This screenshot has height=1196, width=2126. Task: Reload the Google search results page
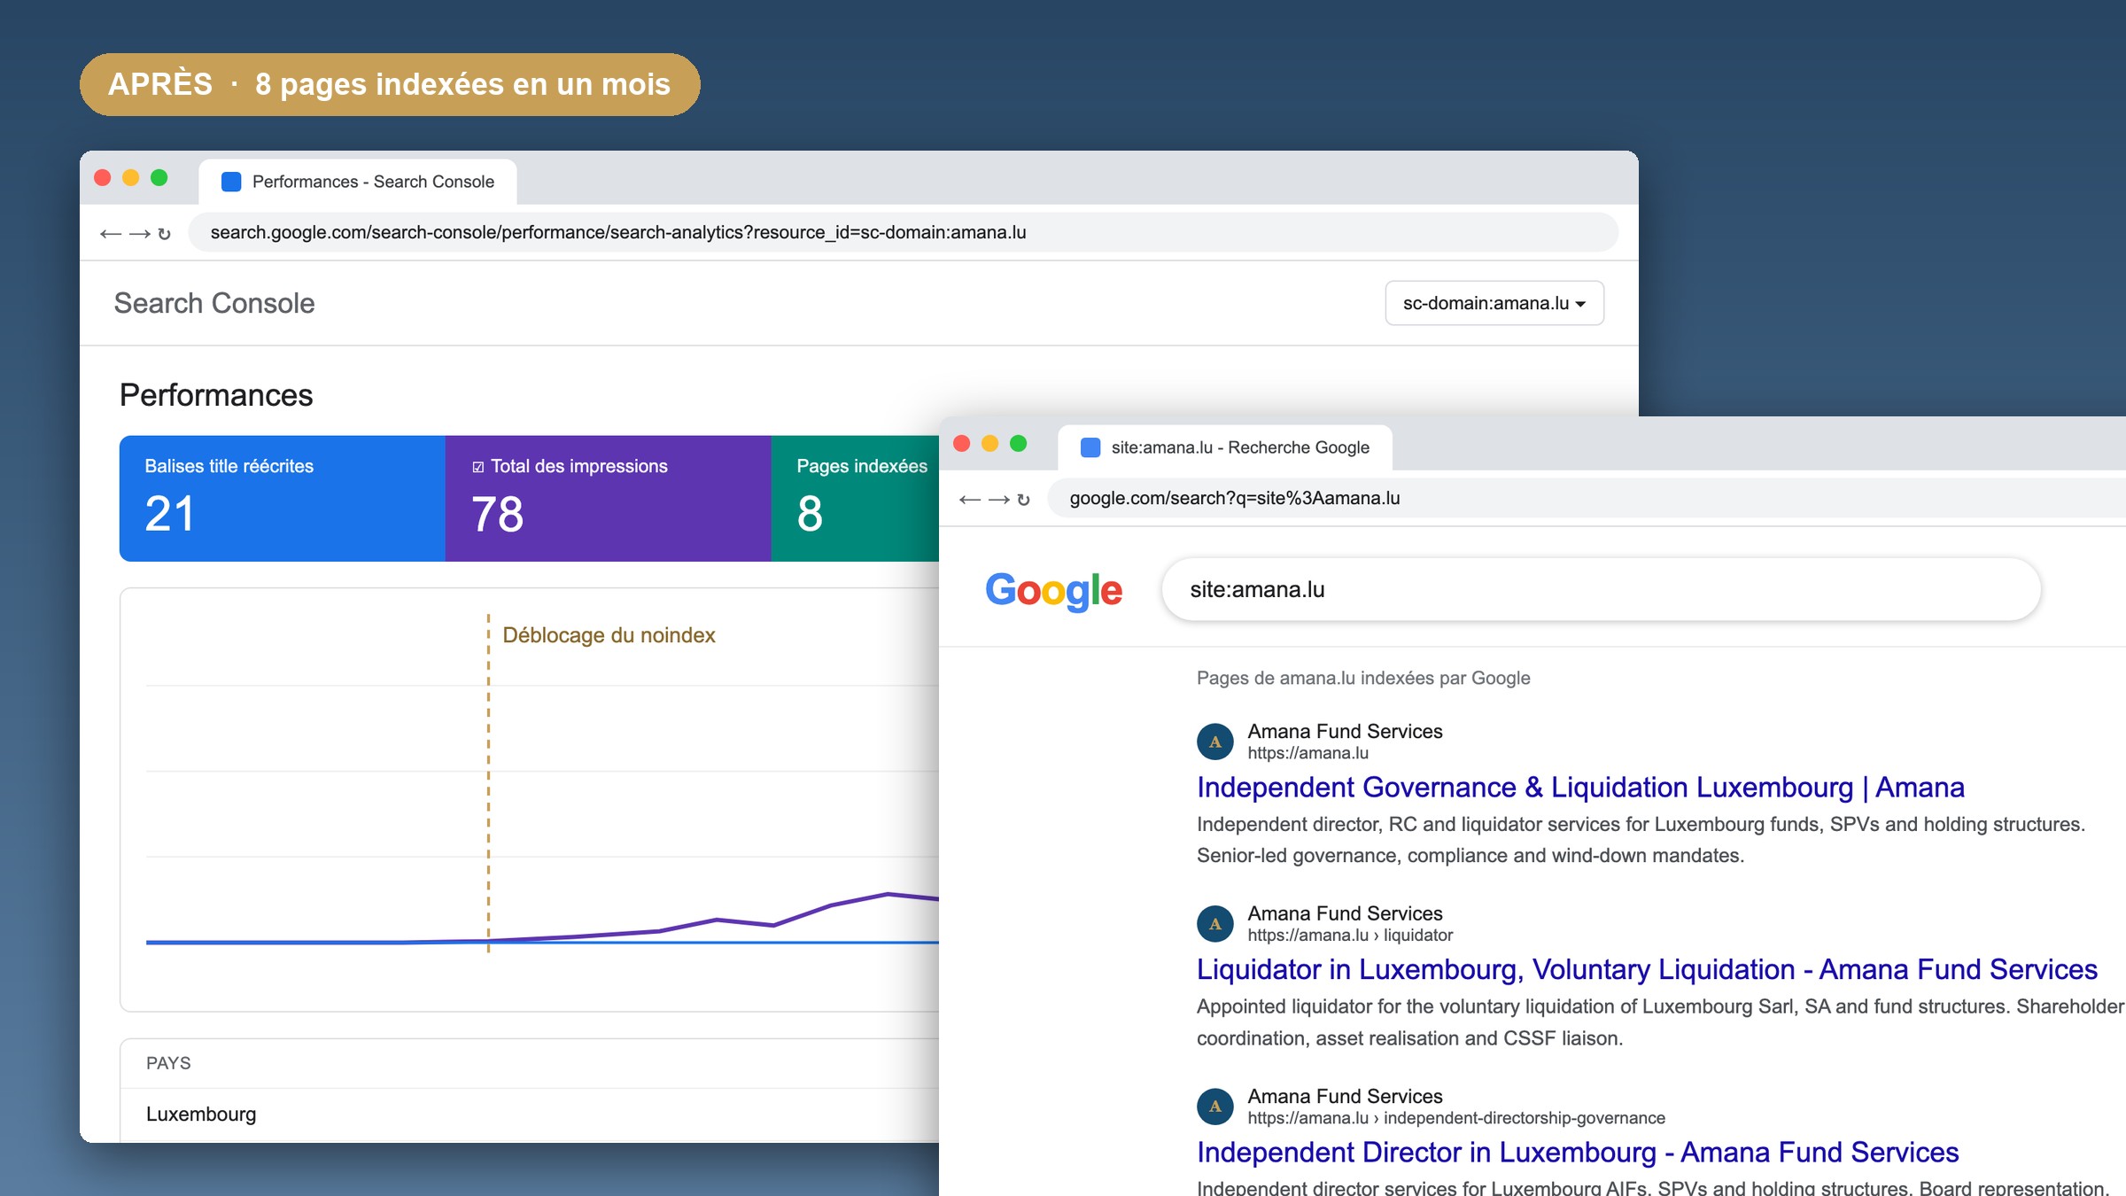point(1023,500)
